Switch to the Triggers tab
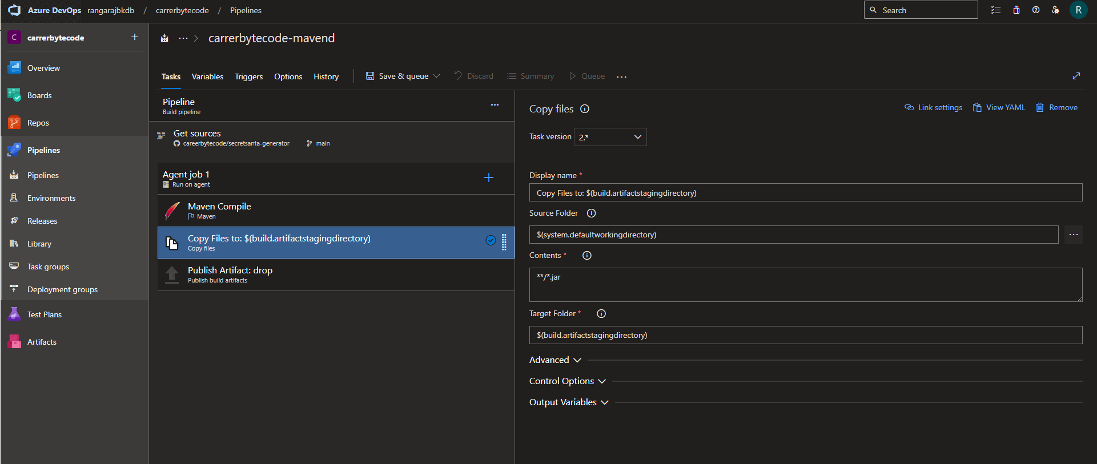The image size is (1097, 464). pos(249,76)
